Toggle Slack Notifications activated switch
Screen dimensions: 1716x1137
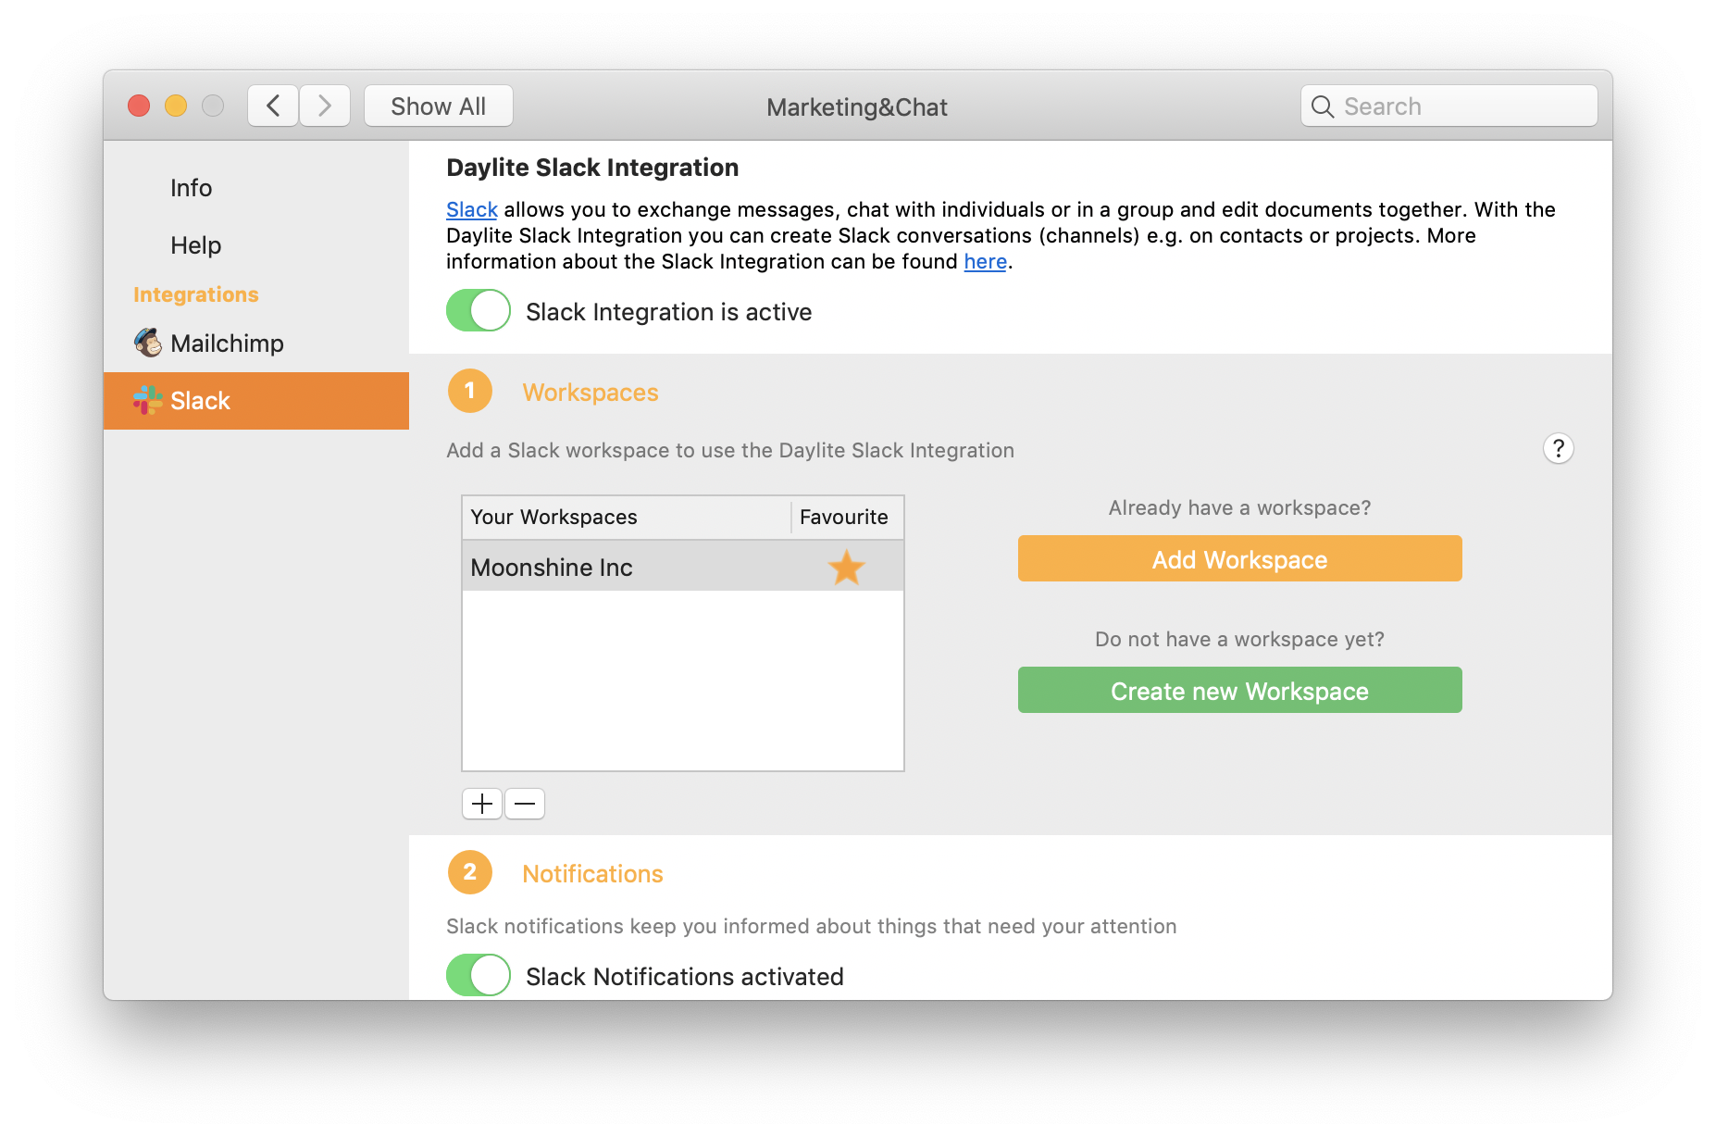coord(479,975)
